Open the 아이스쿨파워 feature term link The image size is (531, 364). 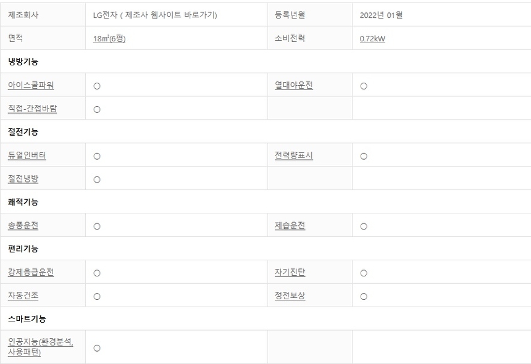tap(31, 85)
